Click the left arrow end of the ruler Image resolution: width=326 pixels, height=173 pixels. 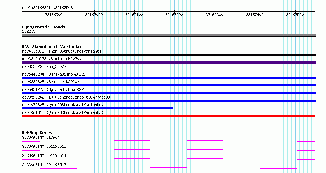(23, 11)
